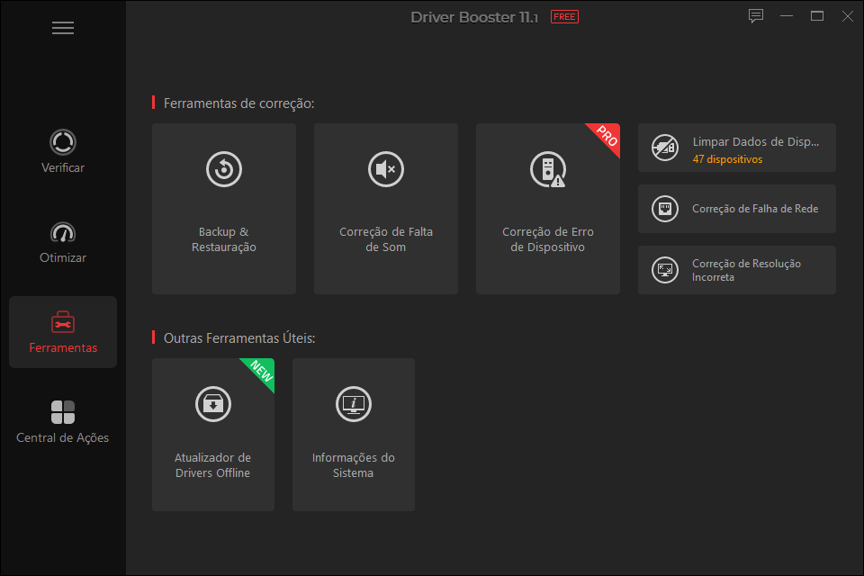
Task: Open the hamburger menu
Action: click(x=63, y=28)
